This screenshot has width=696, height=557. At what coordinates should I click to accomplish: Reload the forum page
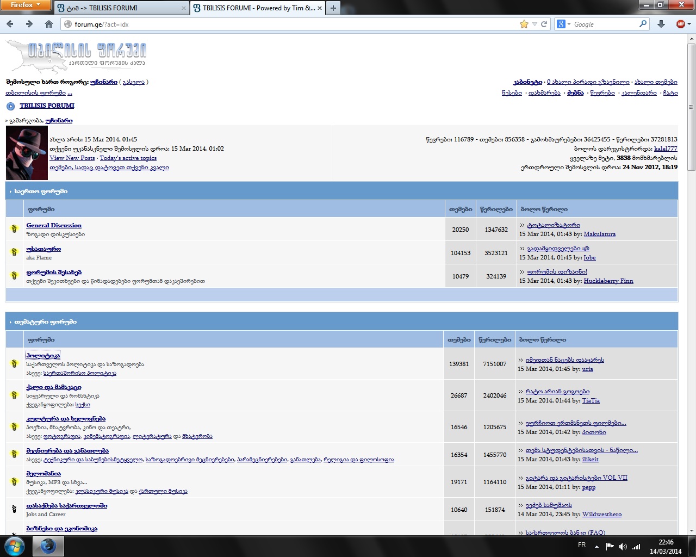point(544,24)
